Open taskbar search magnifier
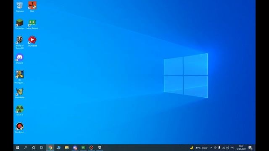269x151 pixels. coord(26,148)
